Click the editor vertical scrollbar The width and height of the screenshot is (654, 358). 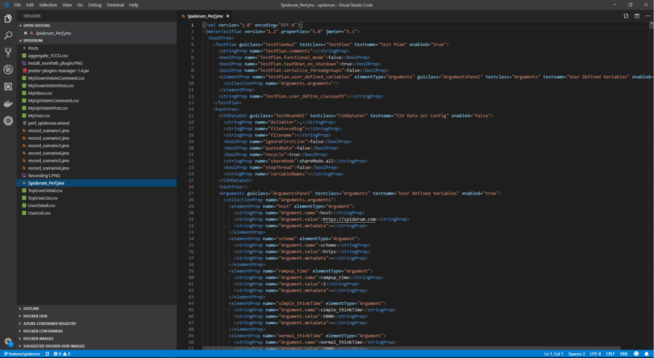pyautogui.click(x=651, y=26)
